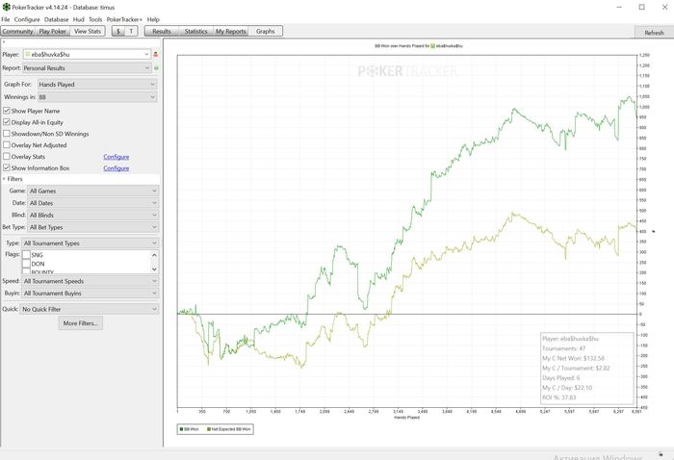This screenshot has height=460, width=674.
Task: Open the My Reports tab
Action: tap(231, 31)
